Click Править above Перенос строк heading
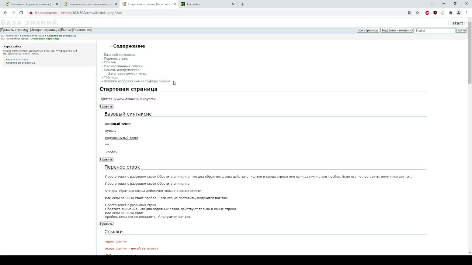 click(x=106, y=159)
